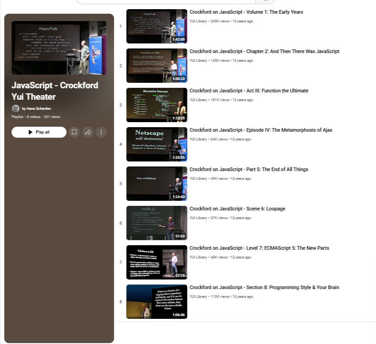The width and height of the screenshot is (376, 344).
Task: Click the '37K views' count text
Action: coord(219,218)
